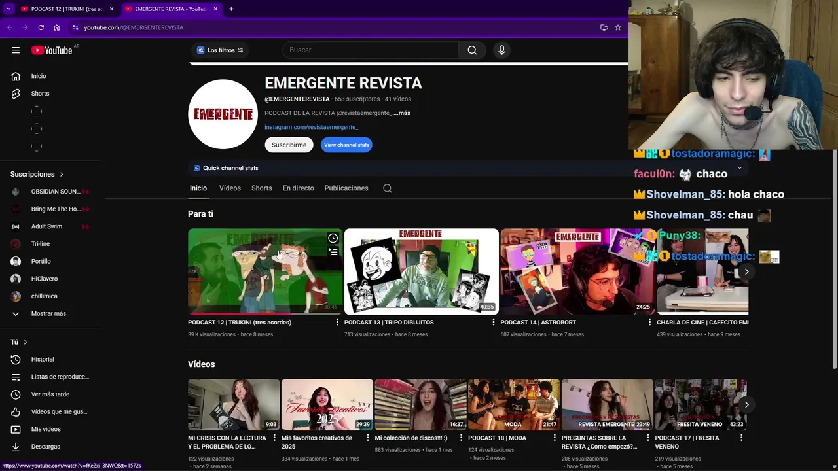Open PODCAST 13 TRIPO DIBUJITOS thumbnail

tap(421, 271)
